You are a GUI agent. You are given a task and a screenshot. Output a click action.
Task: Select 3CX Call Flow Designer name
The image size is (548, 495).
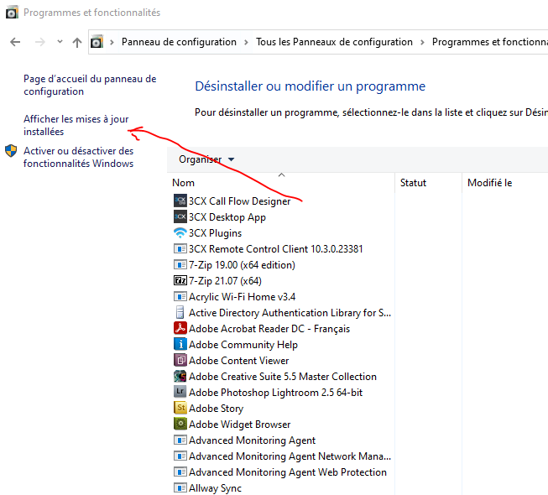pyautogui.click(x=239, y=201)
